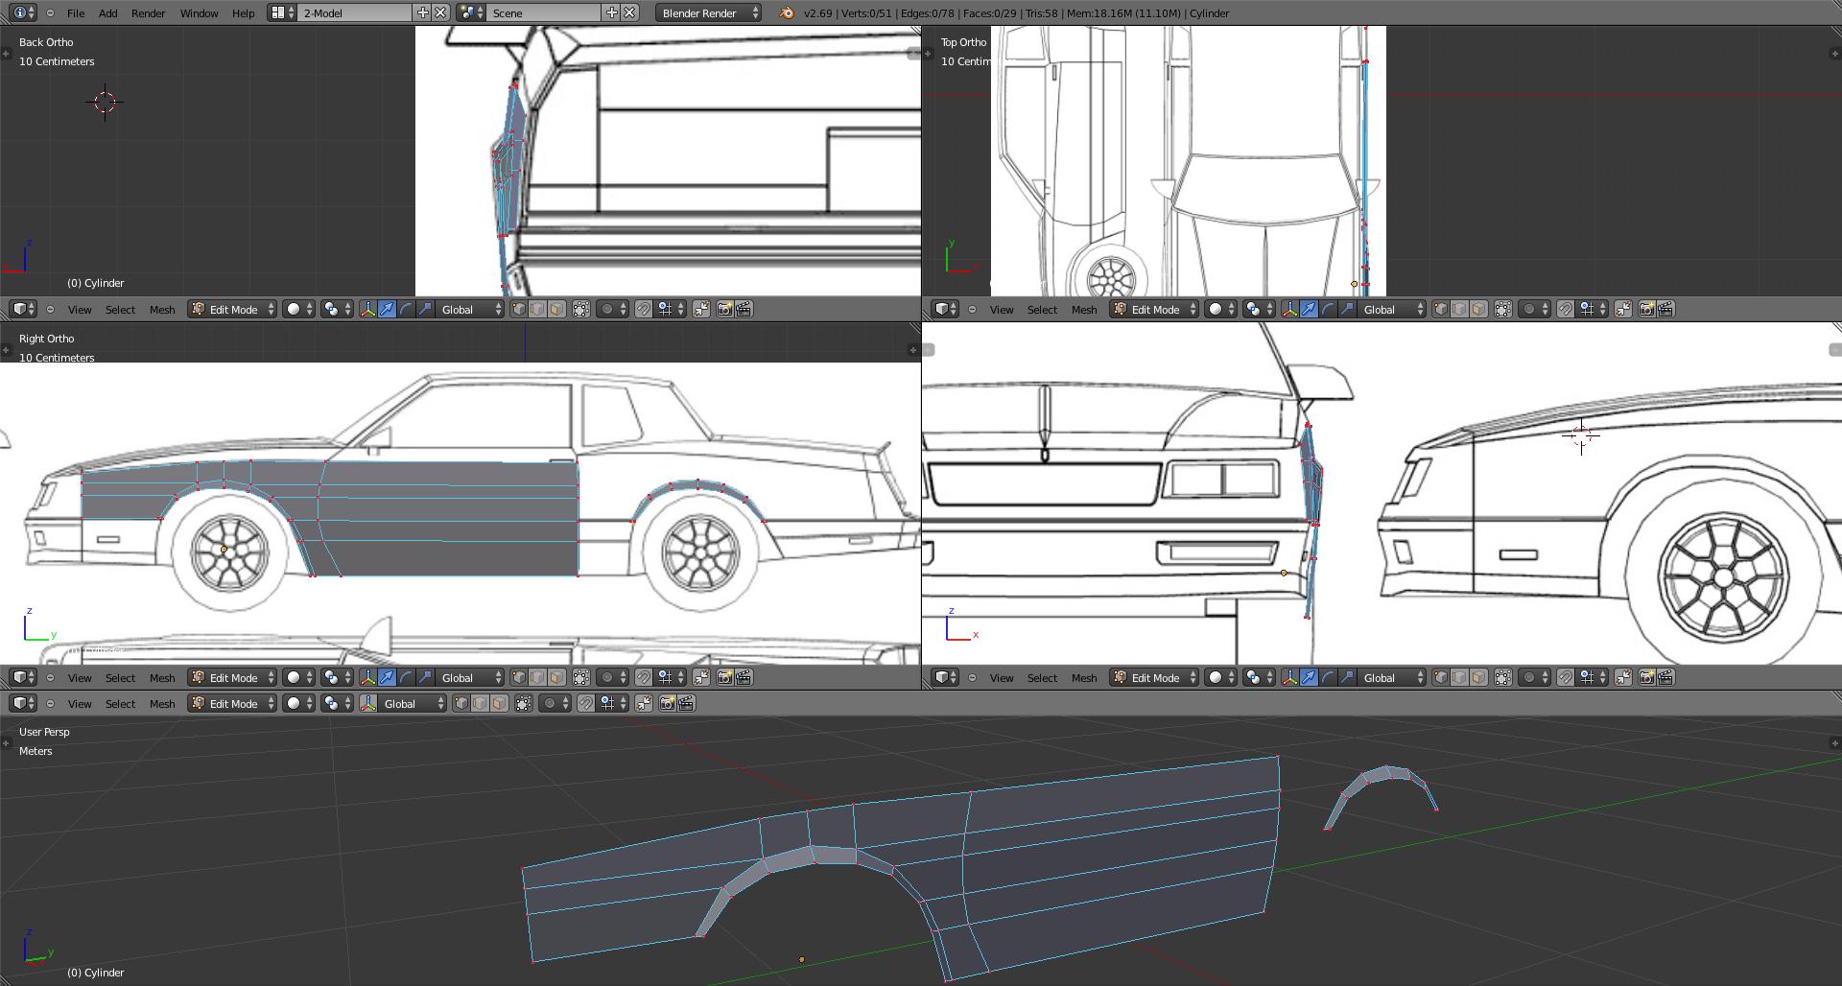Click the Scene name field
Screen dimensions: 1842x986
point(544,13)
